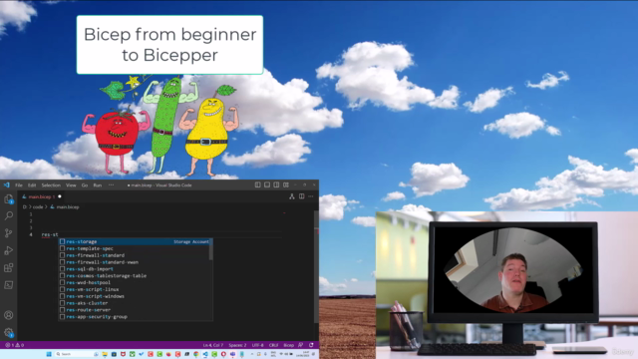Click the Chrome icon in the taskbar

[196, 354]
